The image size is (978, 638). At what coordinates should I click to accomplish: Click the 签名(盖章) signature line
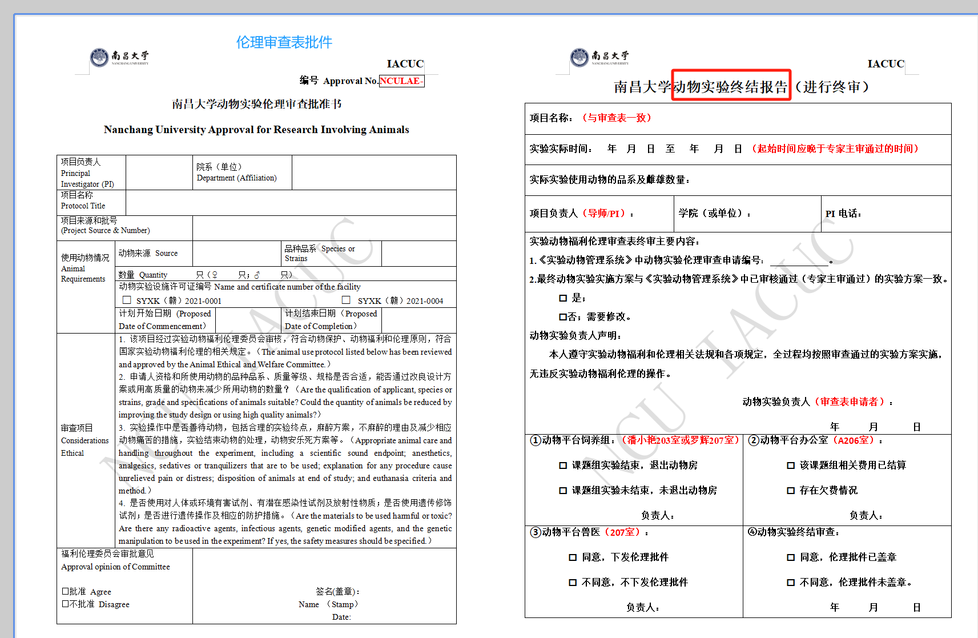337,592
